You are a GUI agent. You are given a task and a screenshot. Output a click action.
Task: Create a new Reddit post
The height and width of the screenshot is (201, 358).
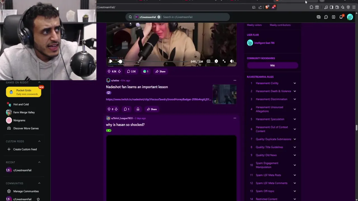pos(334,17)
